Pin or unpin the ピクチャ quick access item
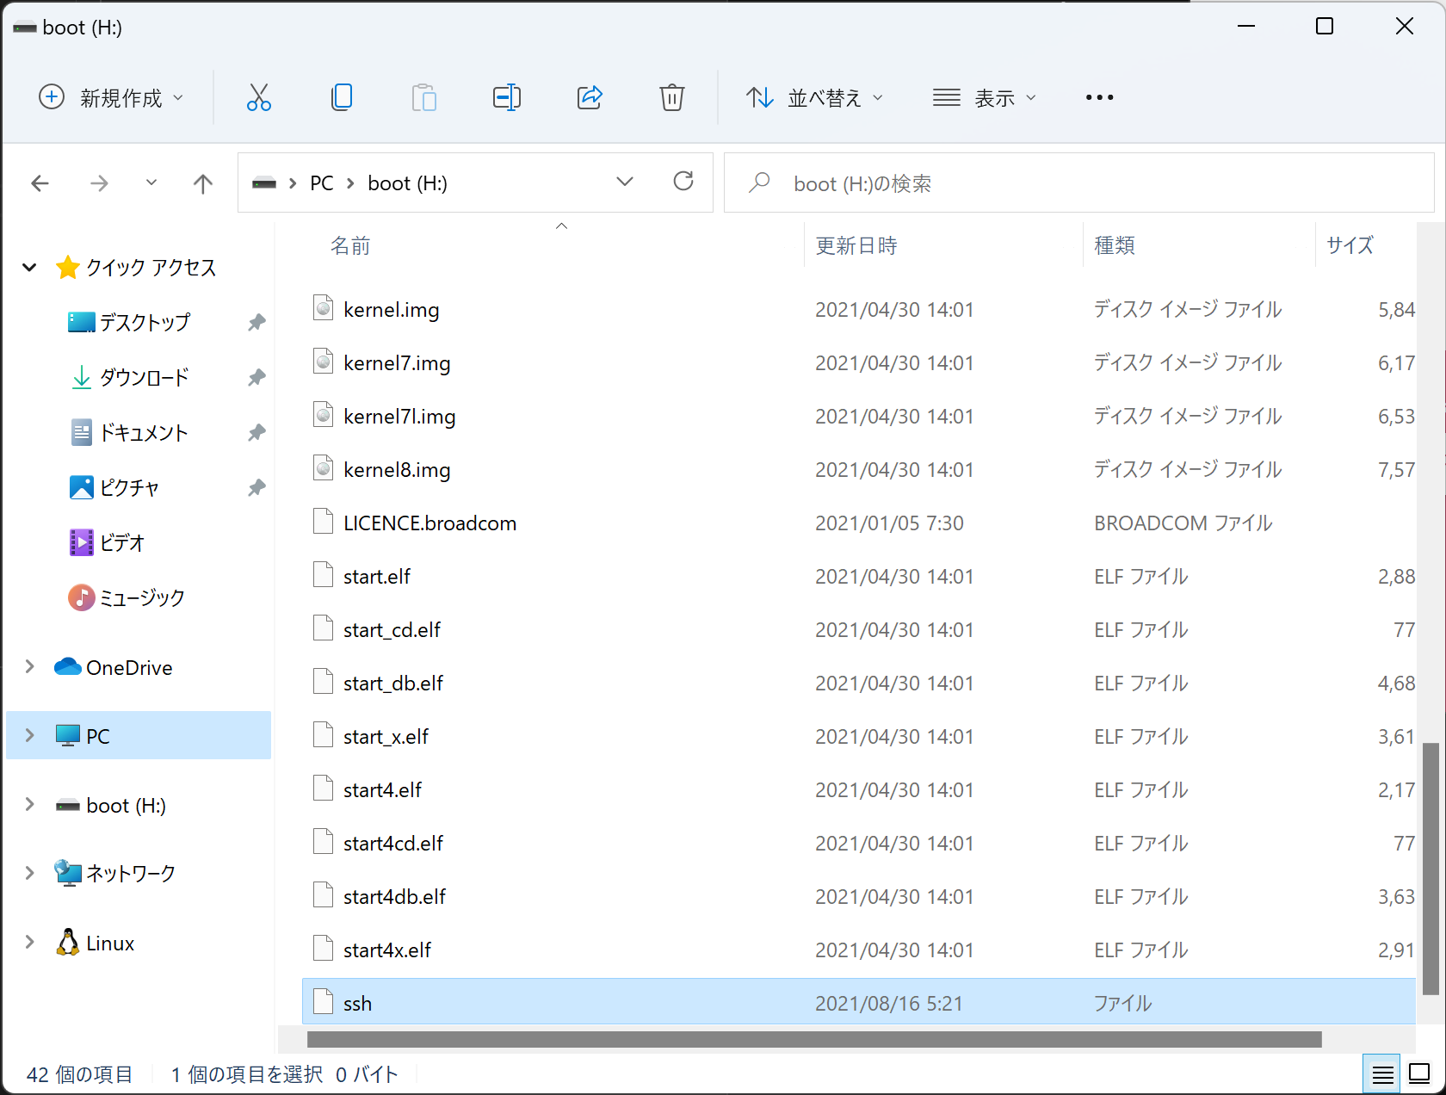The width and height of the screenshot is (1446, 1095). click(256, 487)
